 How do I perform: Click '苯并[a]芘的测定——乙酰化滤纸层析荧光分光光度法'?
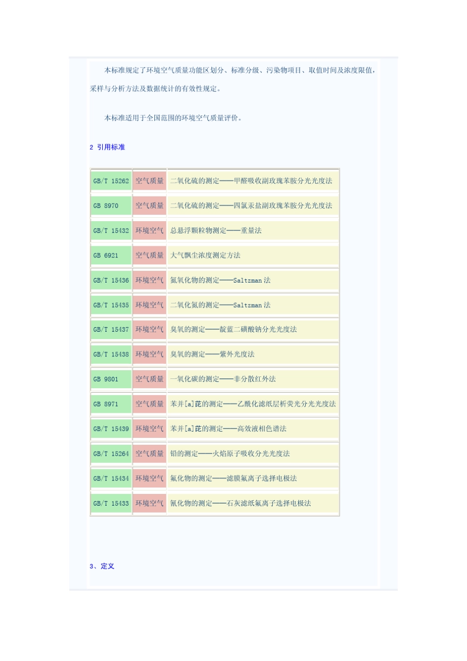pos(253,404)
